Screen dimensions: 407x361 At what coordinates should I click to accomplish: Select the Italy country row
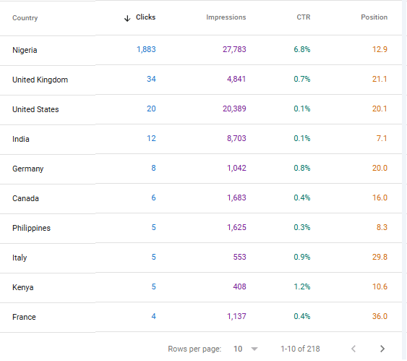coord(201,258)
